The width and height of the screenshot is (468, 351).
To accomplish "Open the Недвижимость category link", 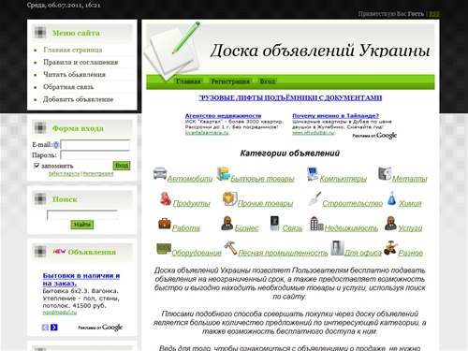I will 351,228.
